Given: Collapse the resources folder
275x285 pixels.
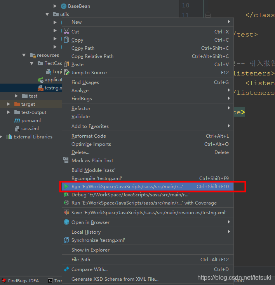Looking at the screenshot, I should [24, 55].
